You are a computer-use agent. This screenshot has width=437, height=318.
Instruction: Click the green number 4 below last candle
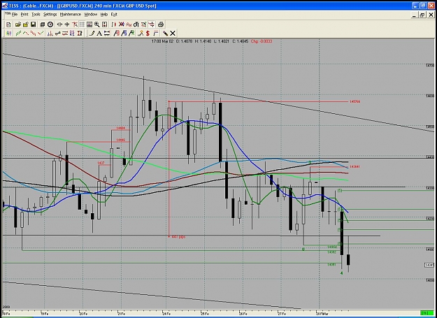pyautogui.click(x=342, y=273)
